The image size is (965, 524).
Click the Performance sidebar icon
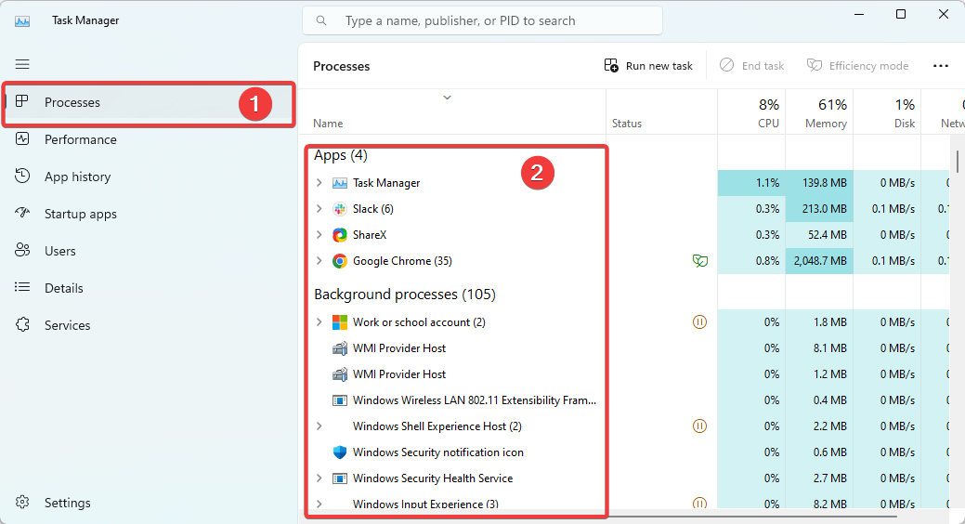(x=22, y=139)
